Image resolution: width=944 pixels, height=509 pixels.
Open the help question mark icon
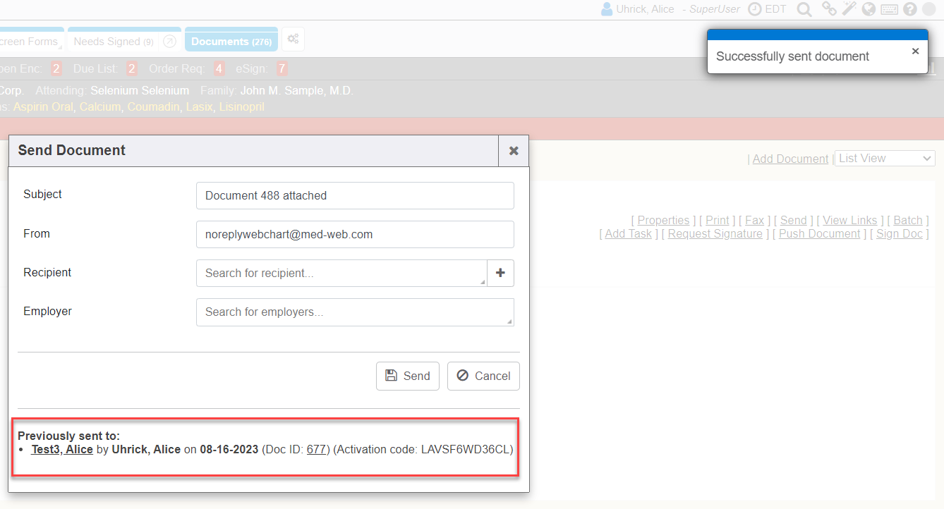(x=909, y=9)
